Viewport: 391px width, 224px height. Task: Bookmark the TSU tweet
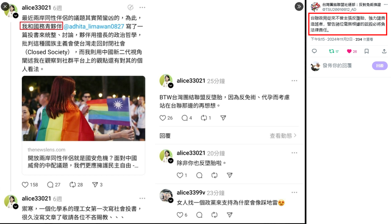[x=367, y=51]
